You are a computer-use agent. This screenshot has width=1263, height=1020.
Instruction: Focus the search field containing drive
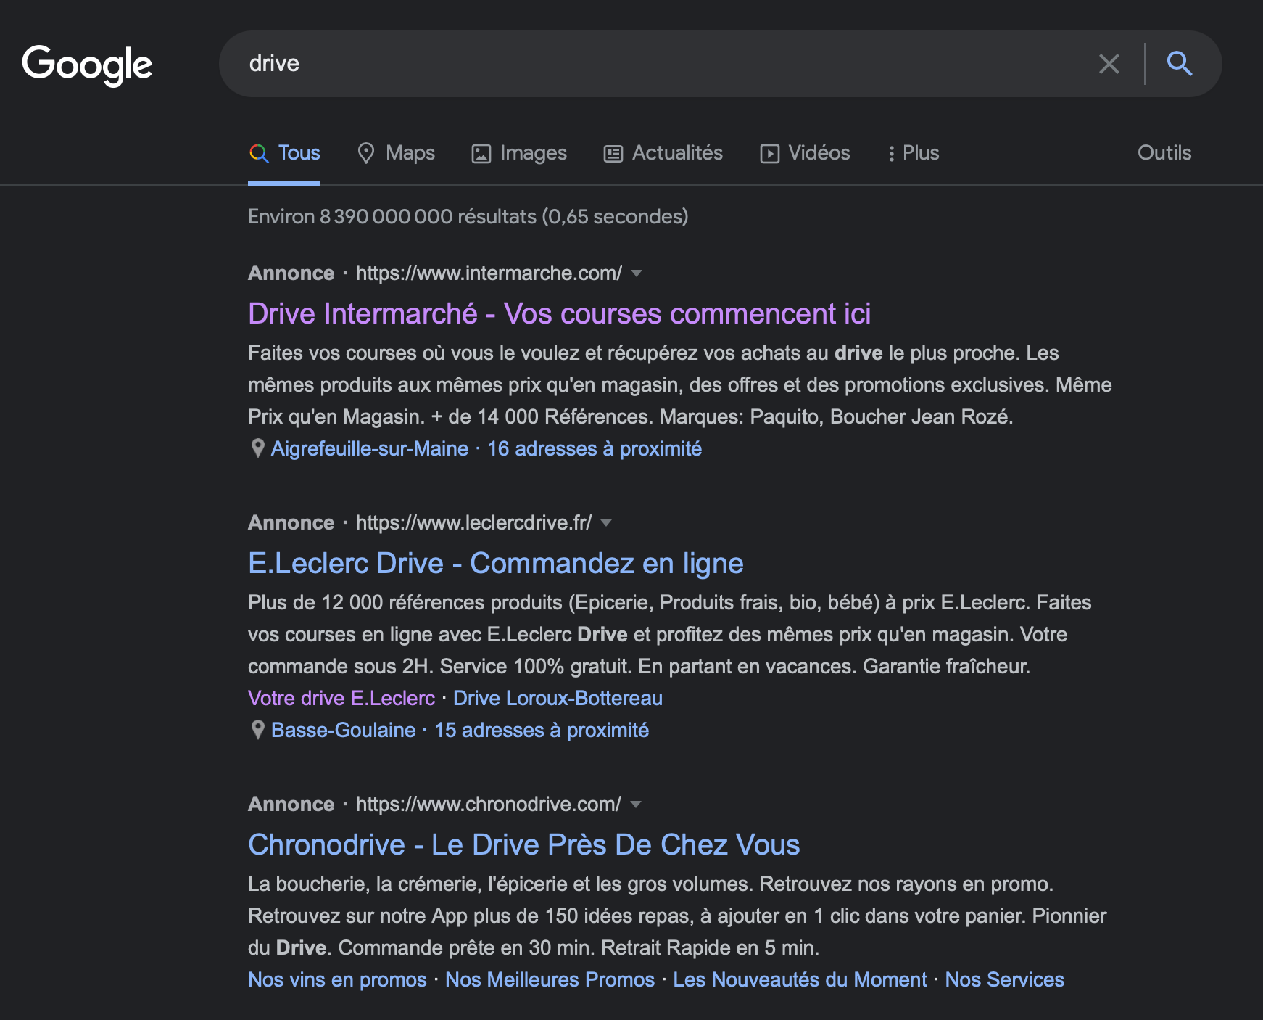[x=667, y=64]
